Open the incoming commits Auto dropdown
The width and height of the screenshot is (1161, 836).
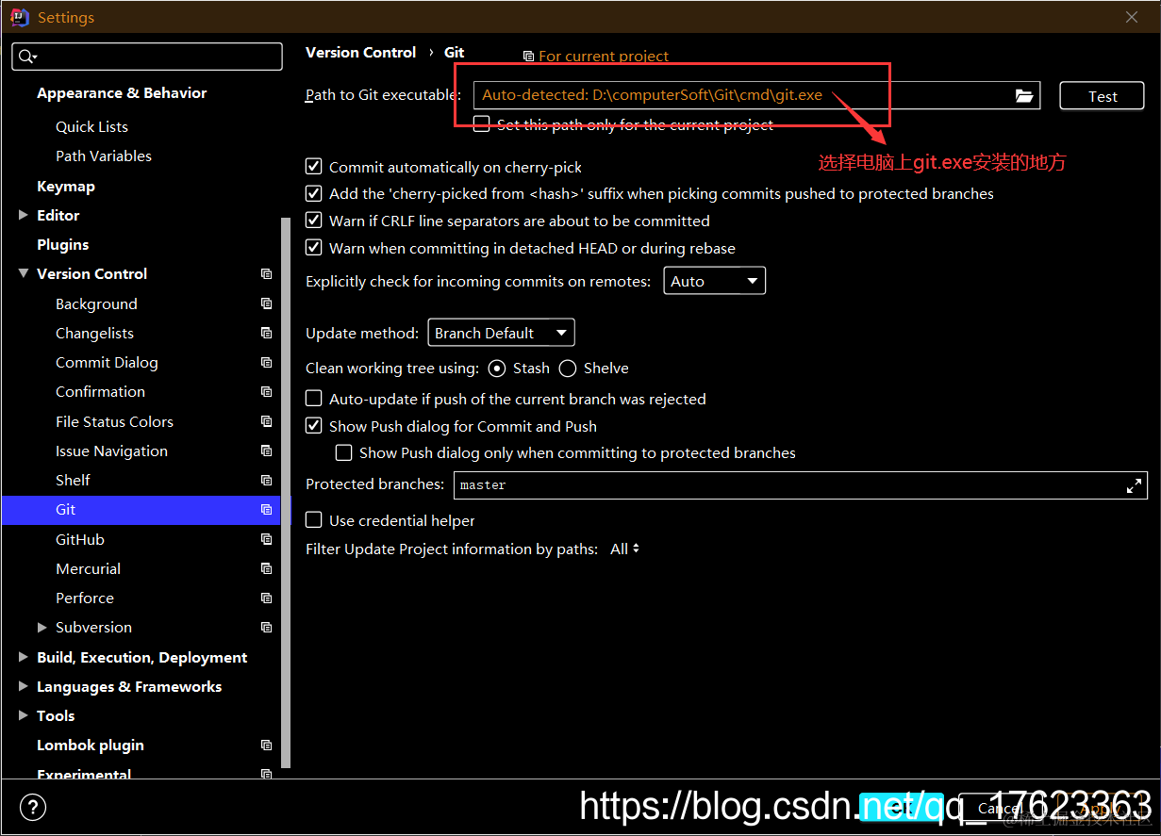pyautogui.click(x=715, y=281)
